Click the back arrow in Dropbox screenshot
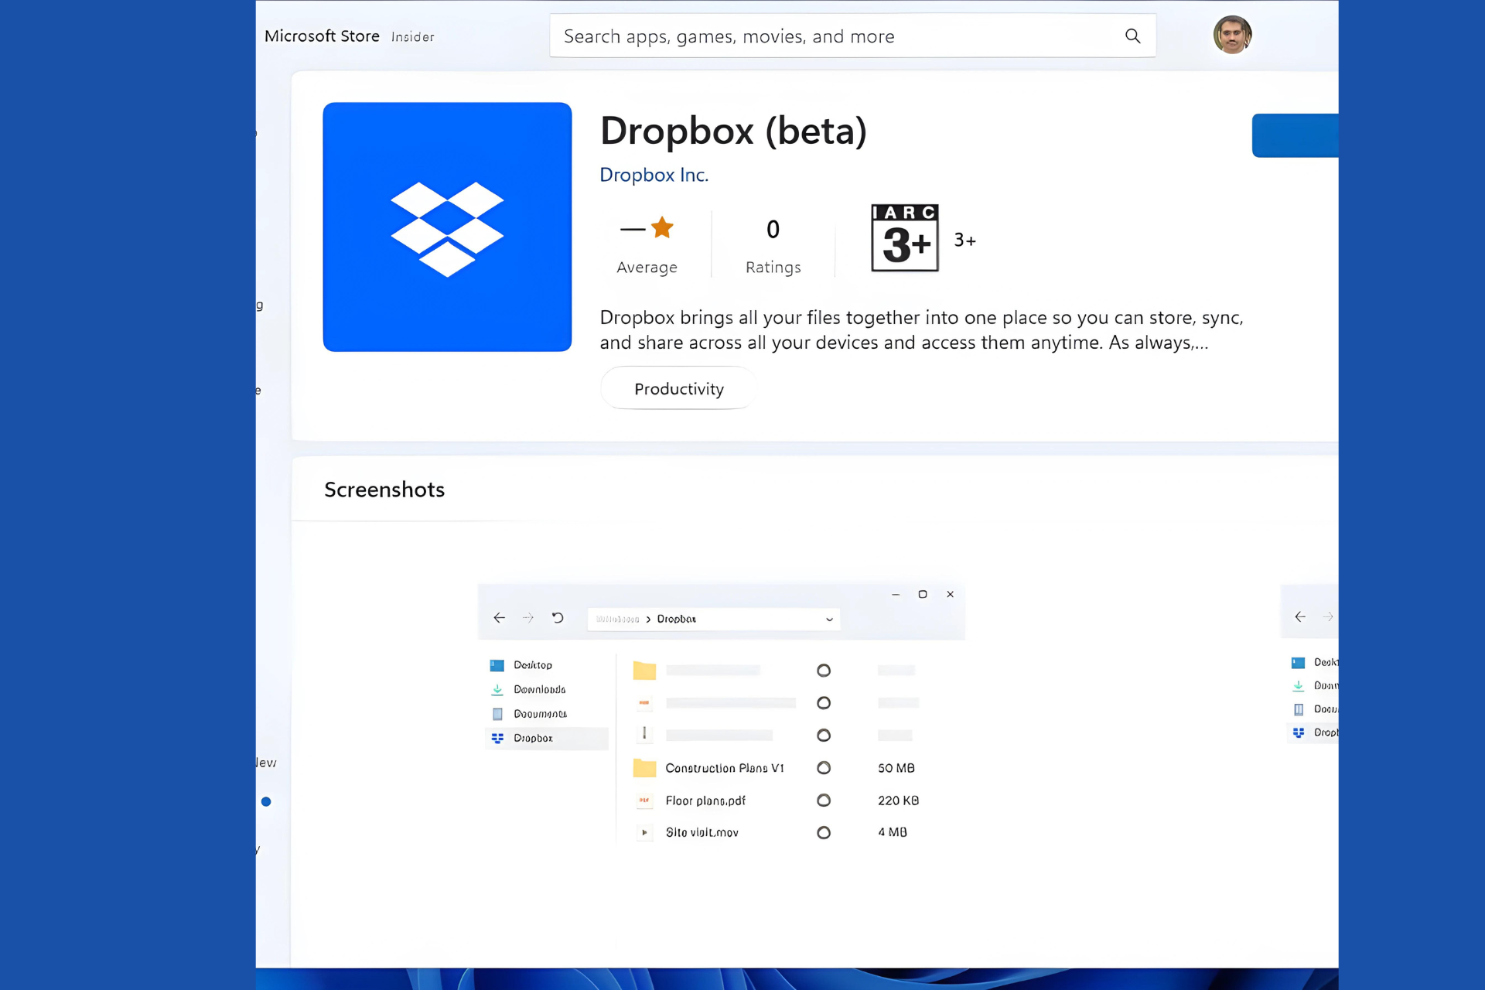 [500, 618]
